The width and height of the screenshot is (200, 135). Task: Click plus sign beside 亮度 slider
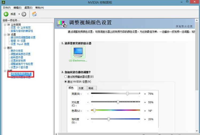(x=145, y=94)
